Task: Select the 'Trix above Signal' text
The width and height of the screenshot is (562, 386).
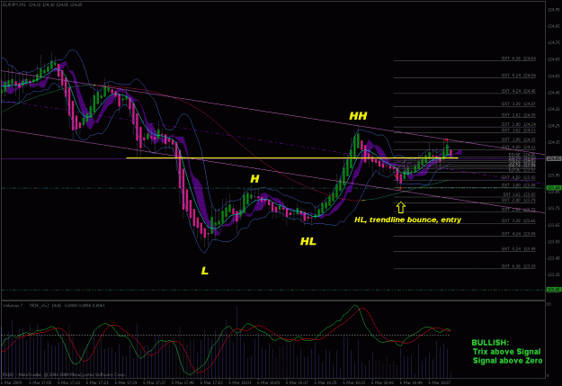Action: (506, 352)
